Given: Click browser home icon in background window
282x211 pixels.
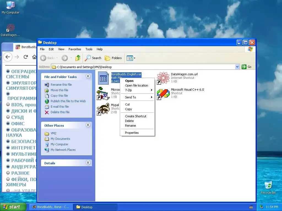Looking at the screenshot, I should point(34,57).
